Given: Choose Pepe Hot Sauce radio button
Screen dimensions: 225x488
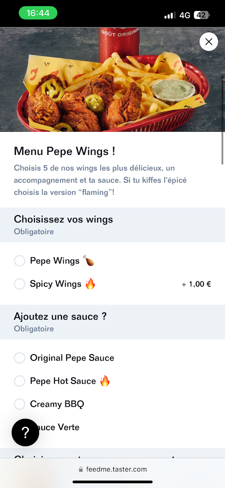Looking at the screenshot, I should 19,381.
